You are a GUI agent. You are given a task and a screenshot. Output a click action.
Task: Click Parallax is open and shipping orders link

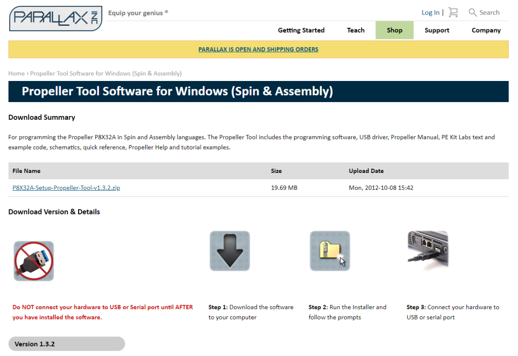(259, 49)
